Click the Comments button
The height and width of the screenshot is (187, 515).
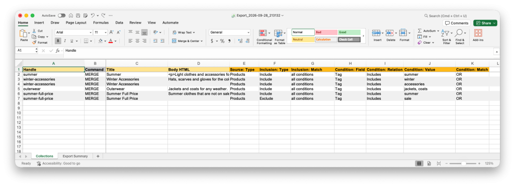pyautogui.click(x=457, y=23)
